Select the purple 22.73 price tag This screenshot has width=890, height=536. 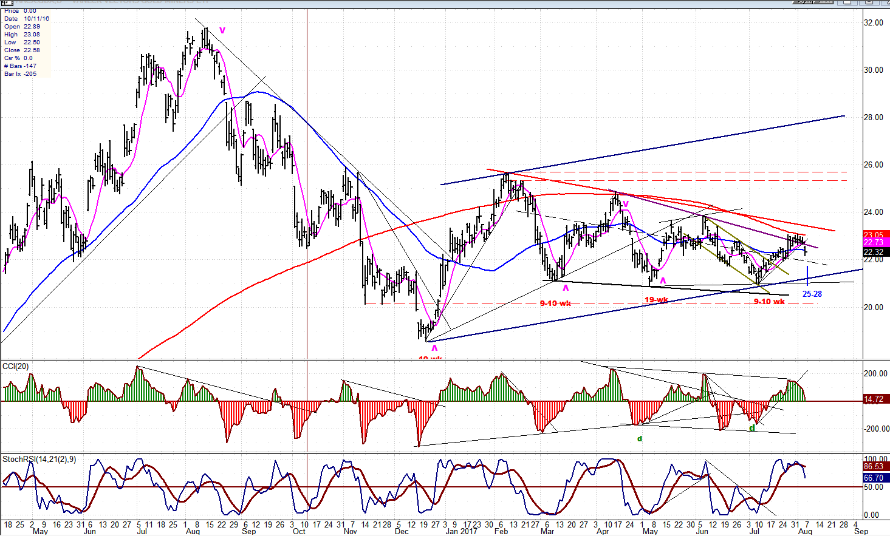point(876,243)
